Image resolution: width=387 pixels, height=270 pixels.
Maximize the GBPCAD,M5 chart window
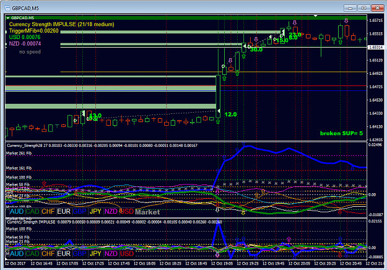coord(364,8)
